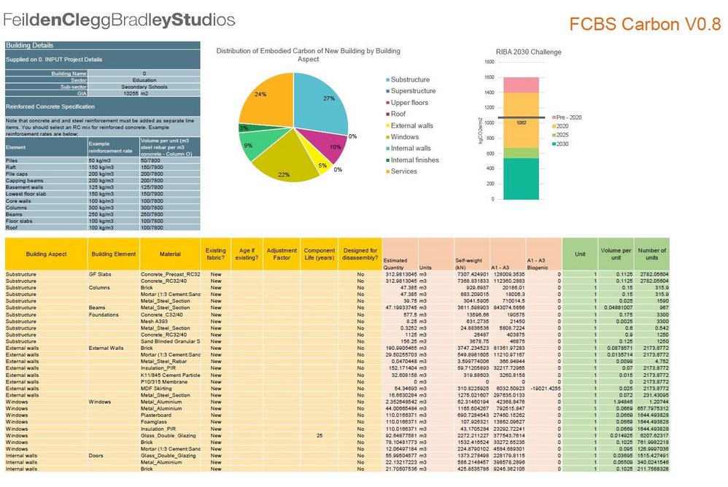Select the Metal_Steel_Rebar material cell
This screenshot has width=728, height=487.
[x=170, y=362]
